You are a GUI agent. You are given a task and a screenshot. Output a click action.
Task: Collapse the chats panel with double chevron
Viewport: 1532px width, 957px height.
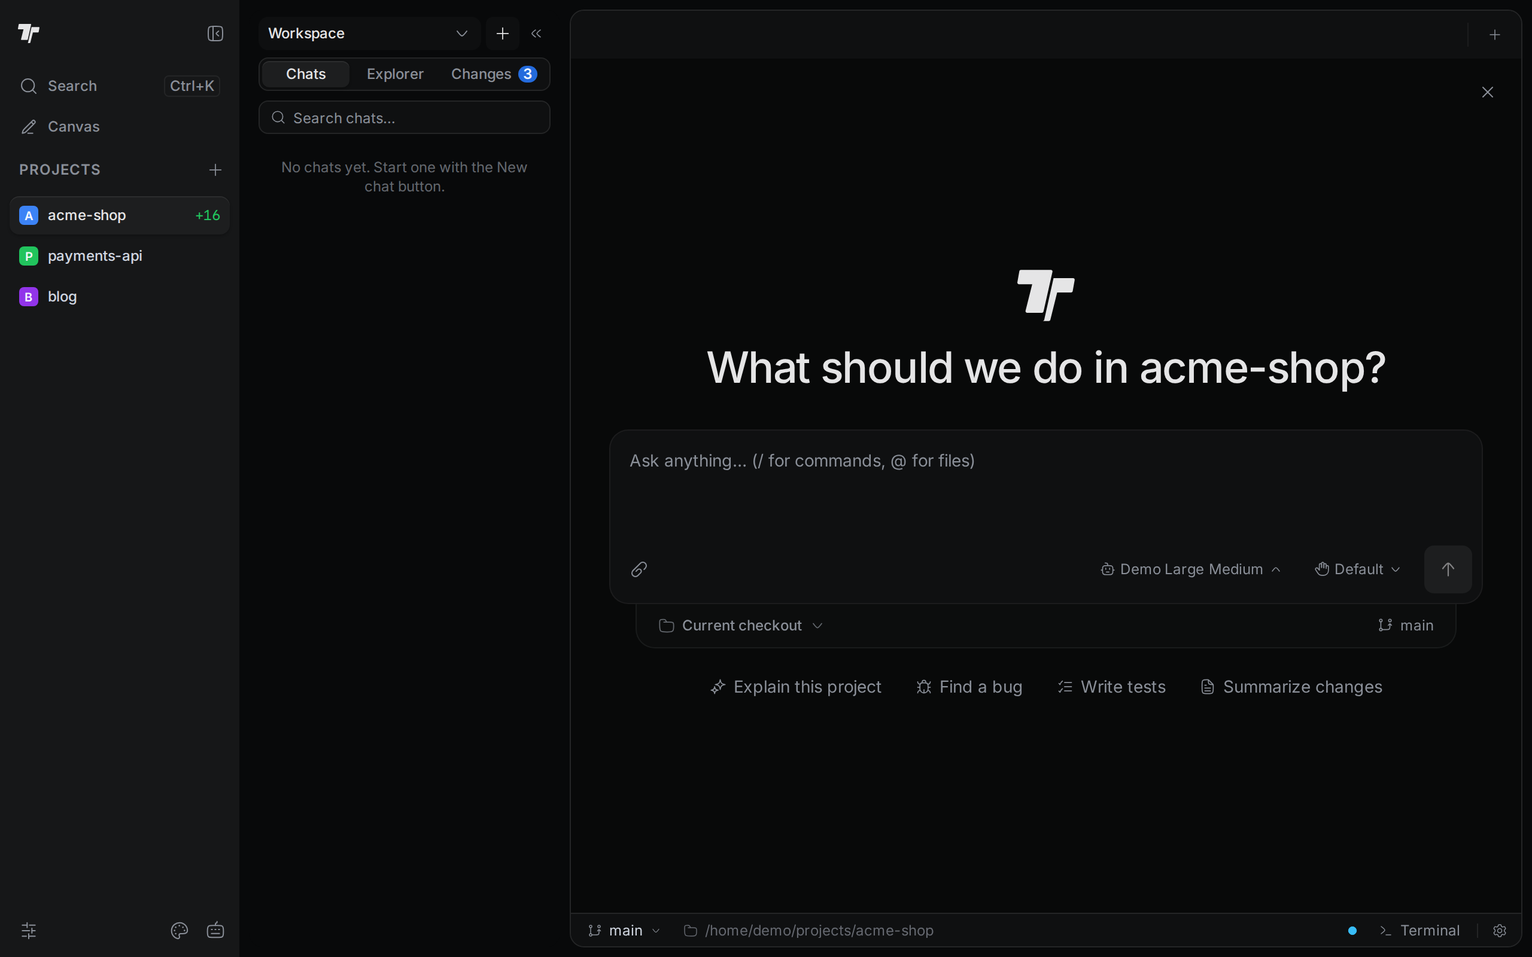click(536, 33)
